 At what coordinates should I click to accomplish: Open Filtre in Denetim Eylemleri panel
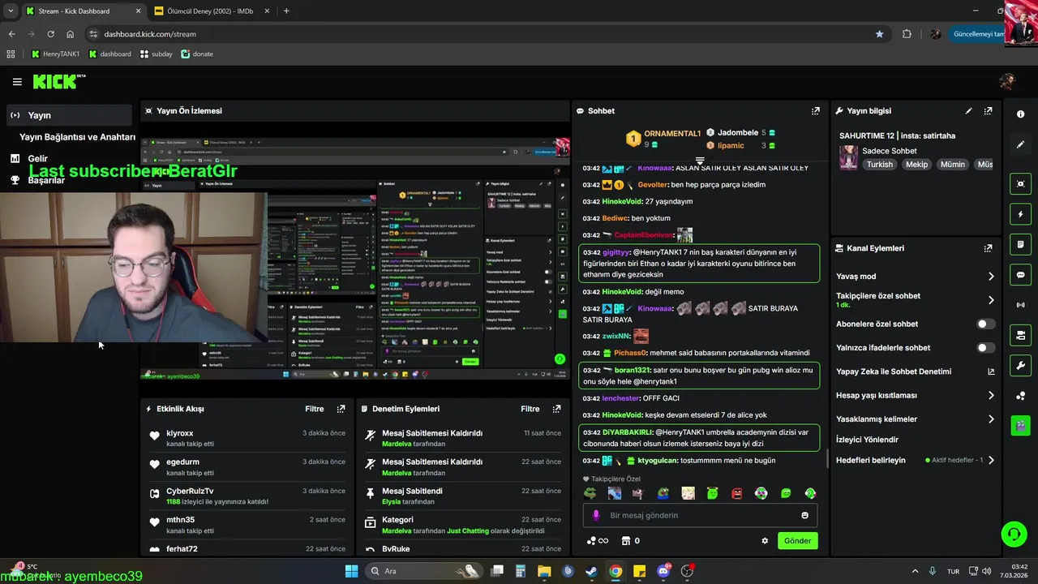point(530,409)
